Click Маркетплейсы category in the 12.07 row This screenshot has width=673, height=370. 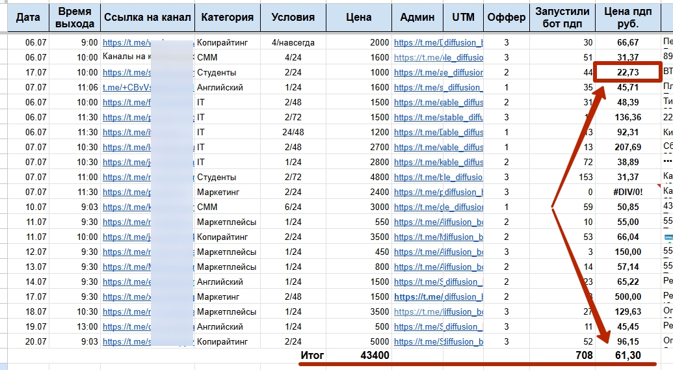click(228, 252)
